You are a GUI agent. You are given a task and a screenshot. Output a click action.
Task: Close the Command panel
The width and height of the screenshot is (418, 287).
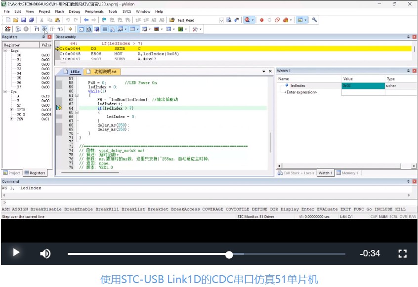414,181
